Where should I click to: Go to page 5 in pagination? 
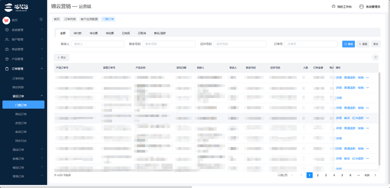(342, 175)
